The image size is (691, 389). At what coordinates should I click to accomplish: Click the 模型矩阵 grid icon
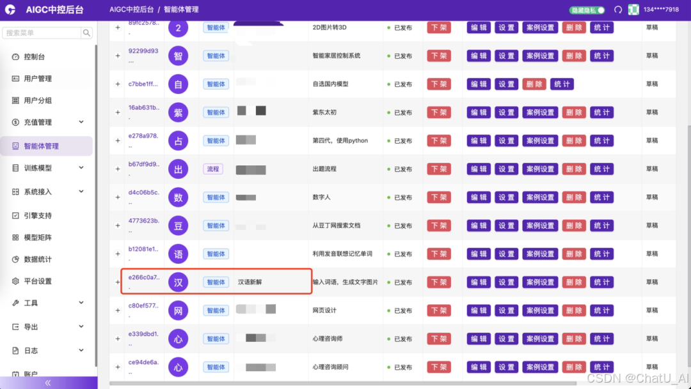click(15, 238)
